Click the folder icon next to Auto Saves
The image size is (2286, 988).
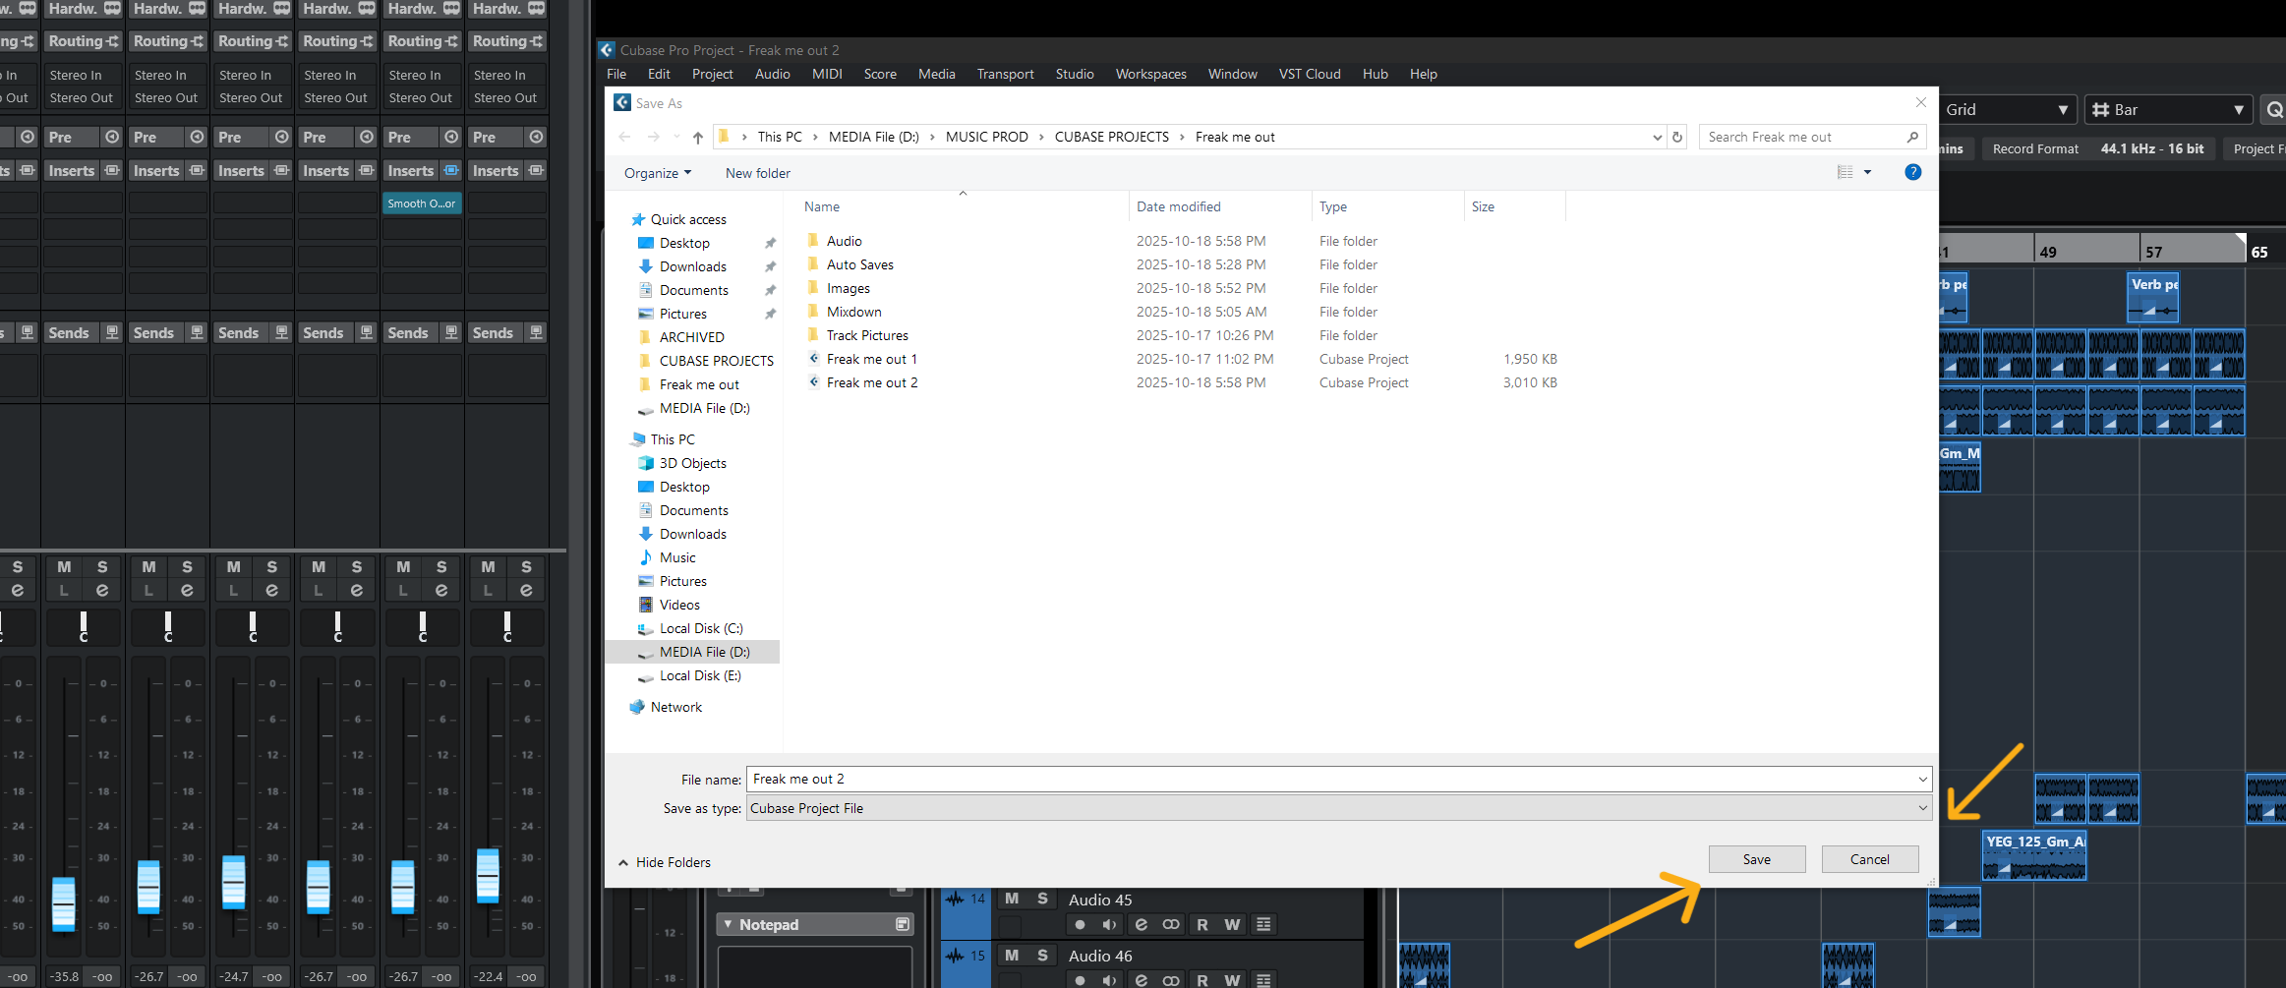(813, 264)
